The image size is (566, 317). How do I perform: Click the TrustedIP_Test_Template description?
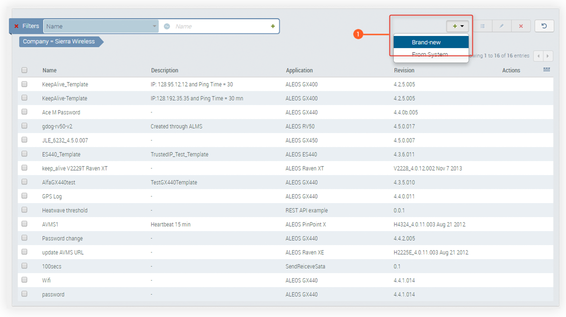[x=180, y=155]
